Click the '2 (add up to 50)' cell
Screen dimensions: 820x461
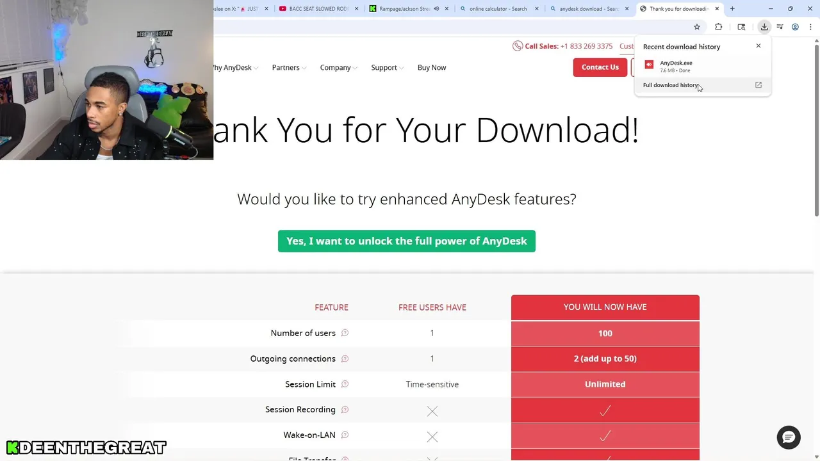[x=605, y=359]
